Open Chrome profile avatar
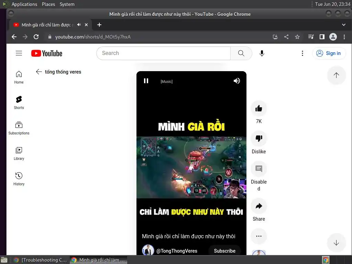Viewport: 352px width, 264px height. coord(333,37)
